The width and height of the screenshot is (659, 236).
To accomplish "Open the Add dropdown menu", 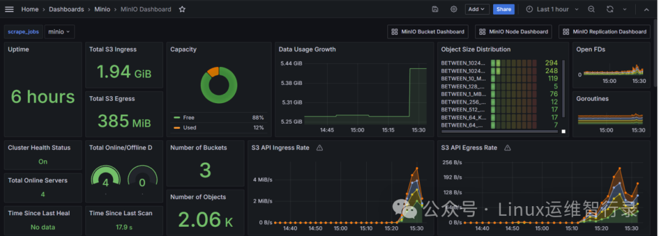I will point(477,9).
